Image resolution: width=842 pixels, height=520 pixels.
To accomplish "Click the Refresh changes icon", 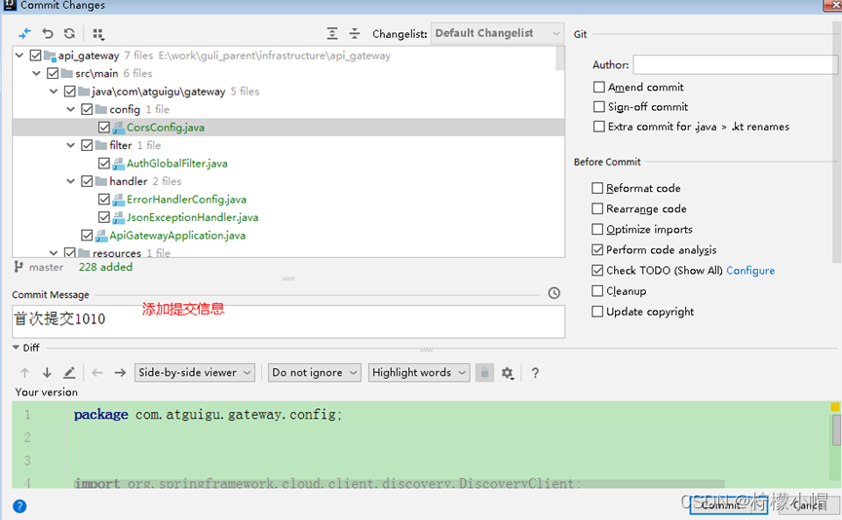I will (69, 34).
